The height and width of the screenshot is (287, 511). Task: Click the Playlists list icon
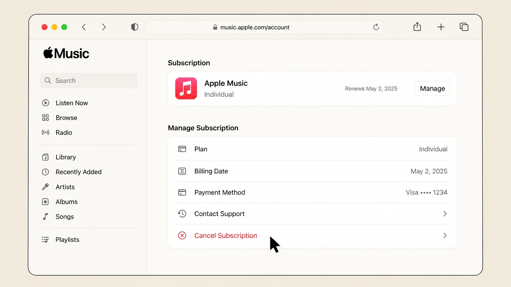45,240
